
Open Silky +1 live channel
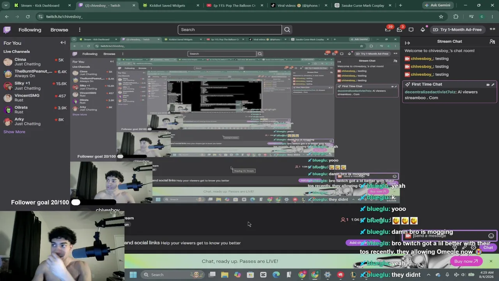coord(35,85)
